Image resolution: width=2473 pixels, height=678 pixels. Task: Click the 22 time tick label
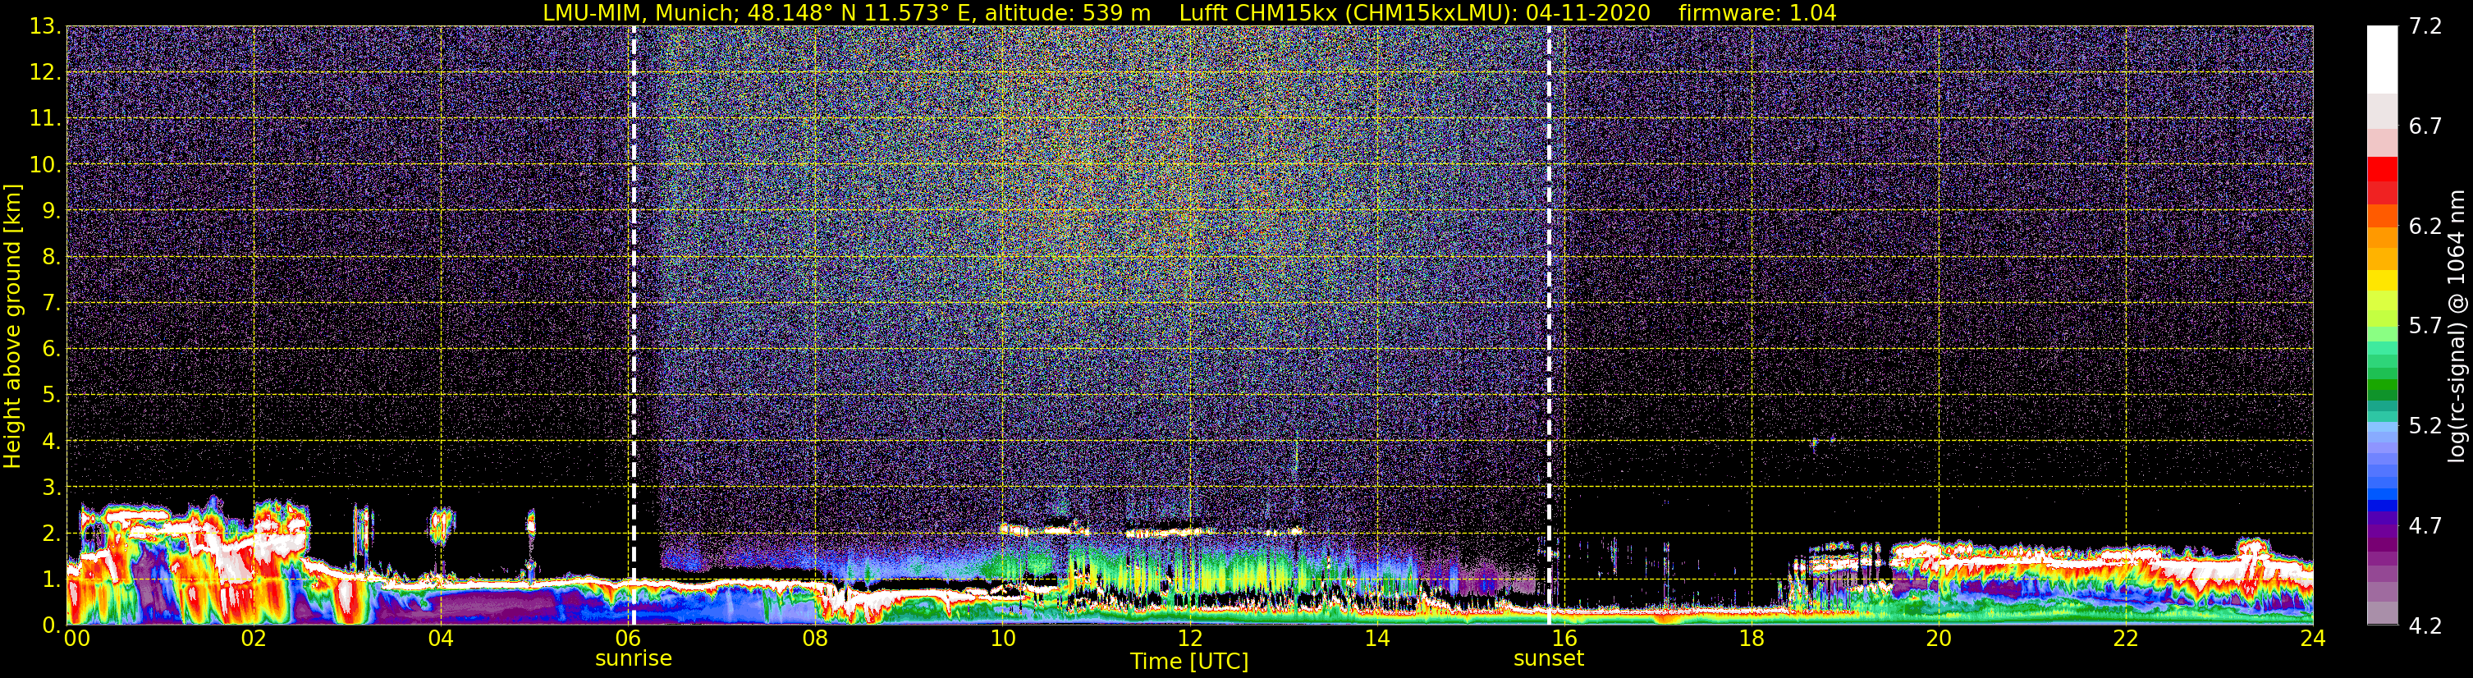tap(2126, 639)
